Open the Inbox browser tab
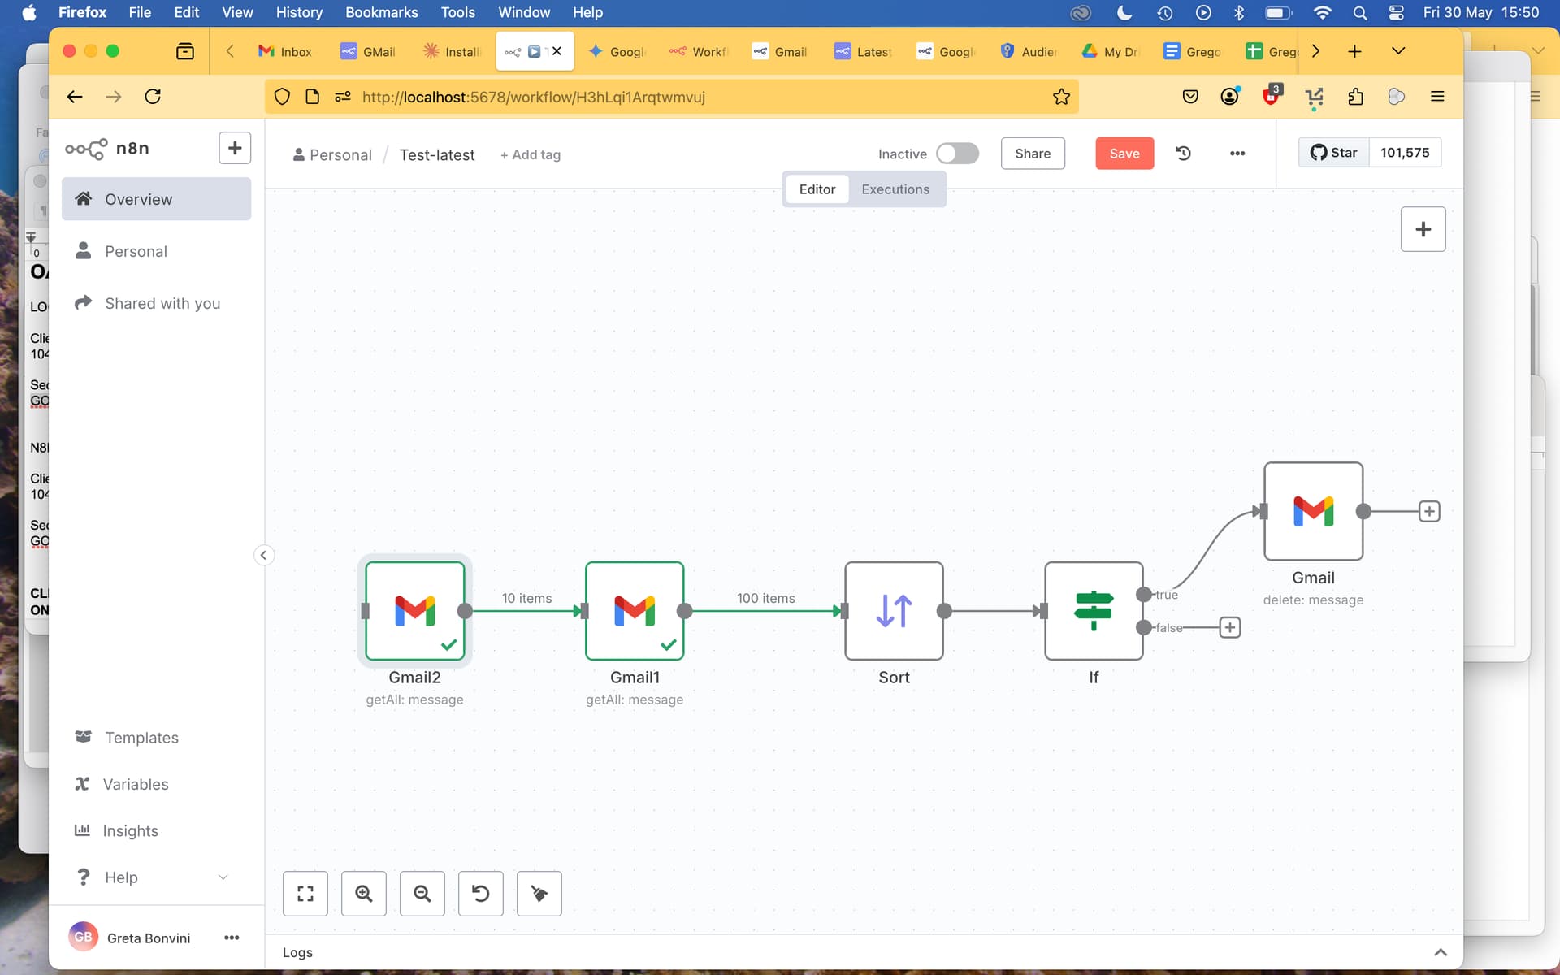This screenshot has height=975, width=1560. (286, 51)
